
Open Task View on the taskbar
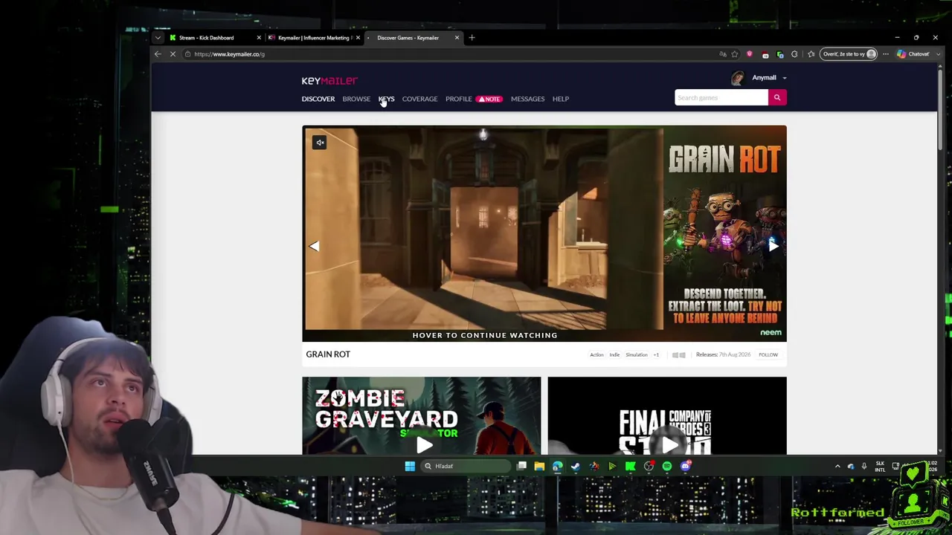click(521, 467)
